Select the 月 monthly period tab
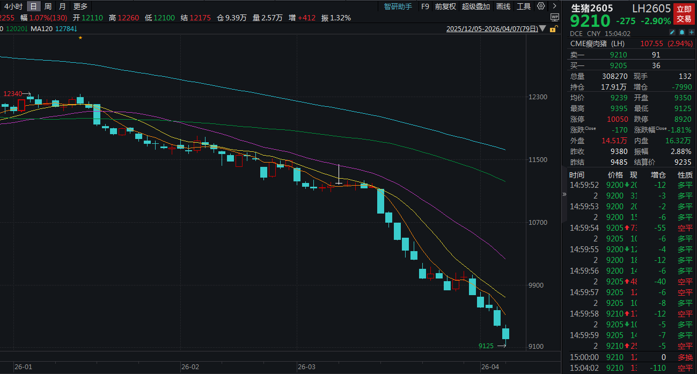 click(x=63, y=6)
